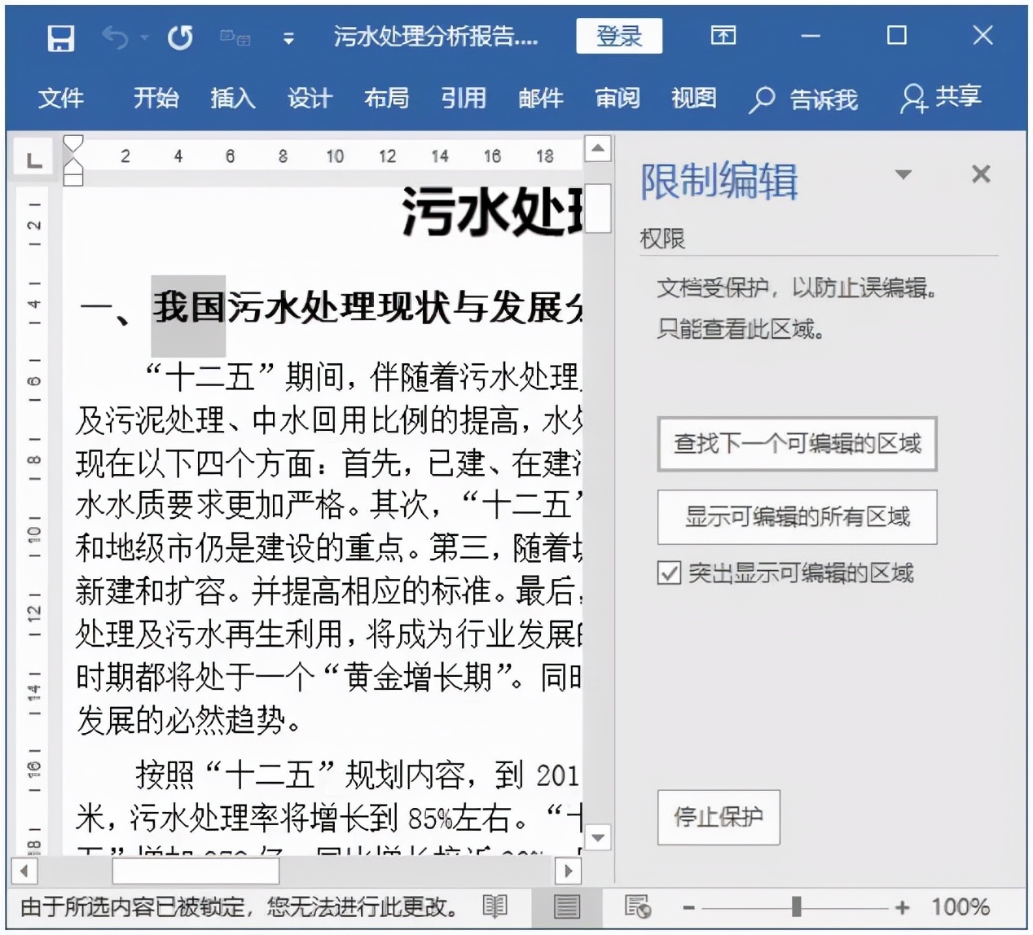
Task: Click the 停止保护 button
Action: [x=718, y=817]
